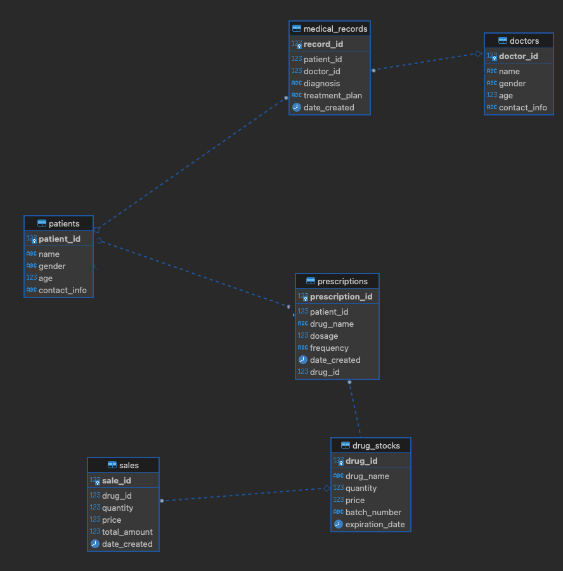Select the prescription_id column

click(x=337, y=297)
